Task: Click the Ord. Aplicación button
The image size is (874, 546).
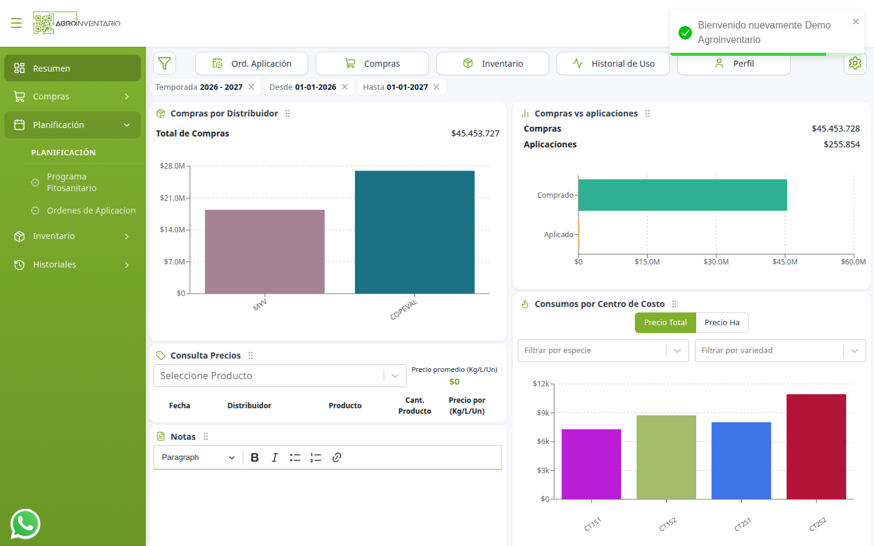Action: point(252,64)
